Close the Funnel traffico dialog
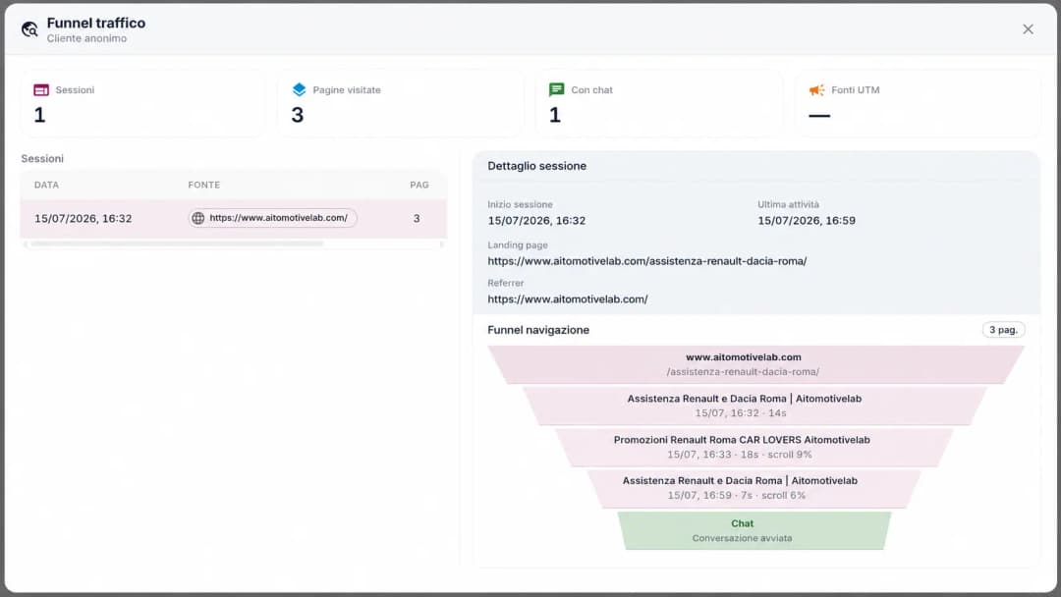This screenshot has width=1061, height=597. click(1028, 29)
